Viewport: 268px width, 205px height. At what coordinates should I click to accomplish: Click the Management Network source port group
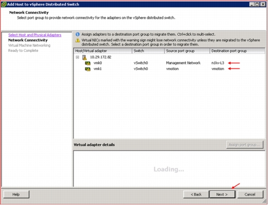[x=183, y=63]
